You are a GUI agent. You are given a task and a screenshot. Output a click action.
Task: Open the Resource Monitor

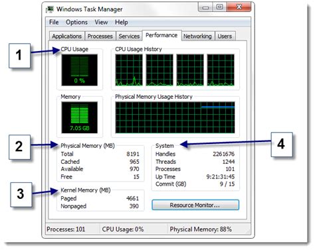(x=195, y=205)
